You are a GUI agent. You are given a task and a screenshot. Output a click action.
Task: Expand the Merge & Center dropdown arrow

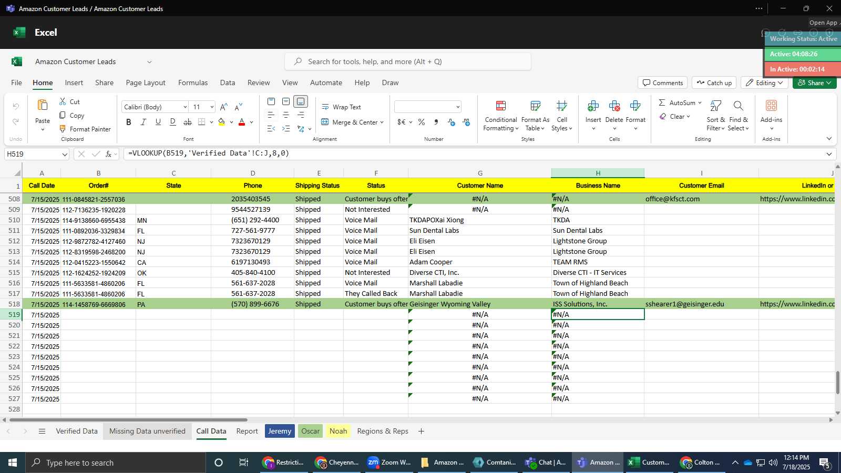click(382, 122)
